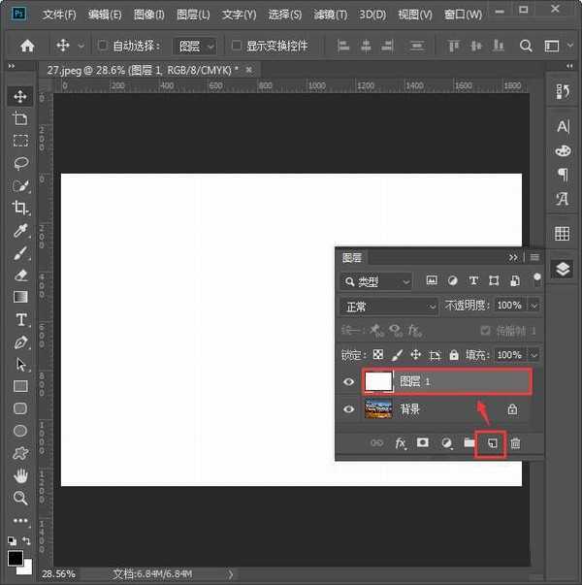Enable the 自动选择 checkbox

[x=103, y=46]
